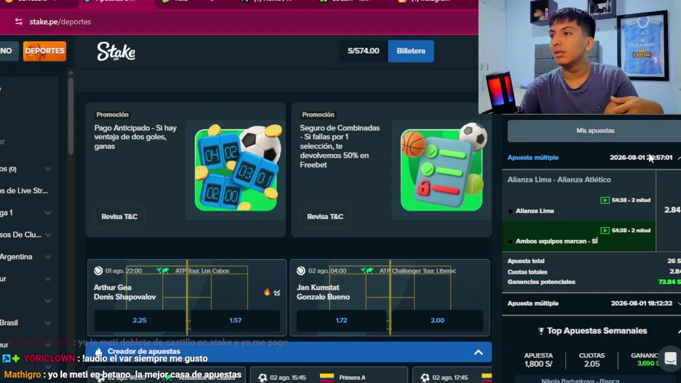
Task: Click the 'Alianza Lima - Alianza Atlético' match title
Action: [x=559, y=180]
